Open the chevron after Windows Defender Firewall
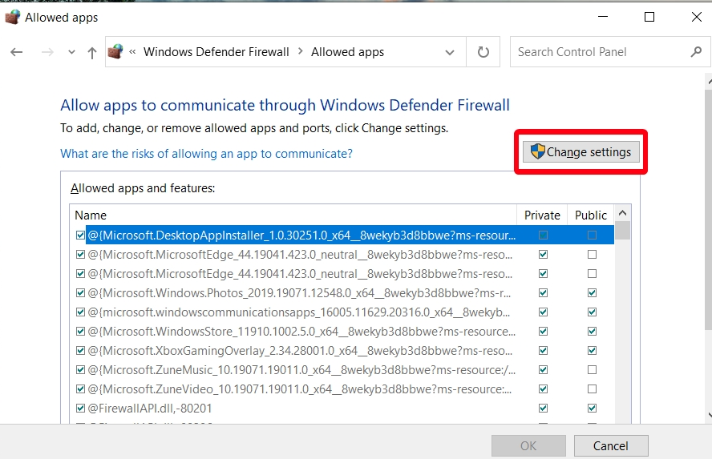The height and width of the screenshot is (459, 712). click(x=300, y=52)
